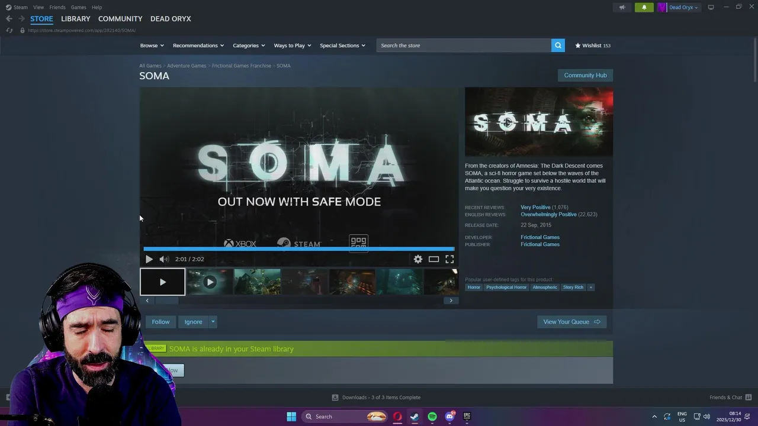Play the SOMA trailer video
Screen dimensions: 758x426
(149, 259)
